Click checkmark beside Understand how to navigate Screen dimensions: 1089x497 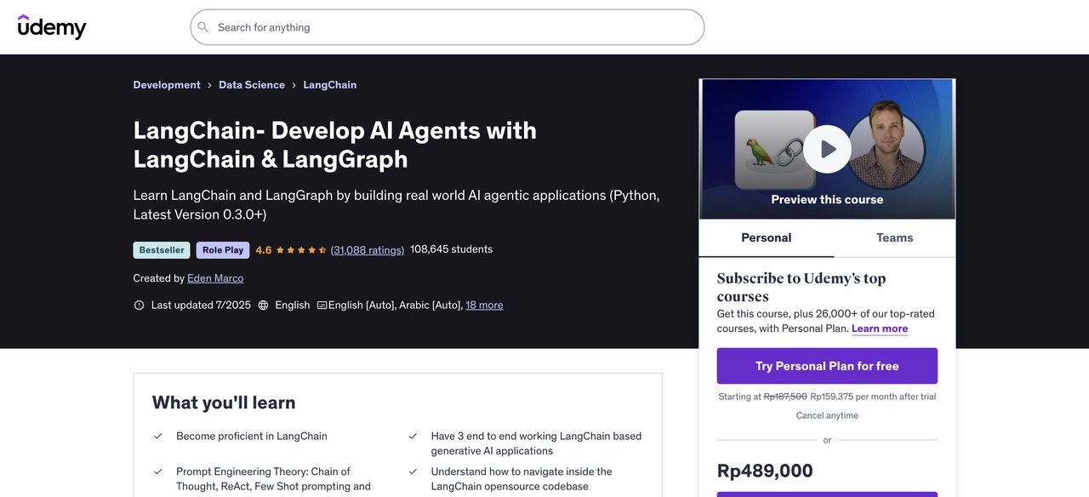pyautogui.click(x=413, y=471)
